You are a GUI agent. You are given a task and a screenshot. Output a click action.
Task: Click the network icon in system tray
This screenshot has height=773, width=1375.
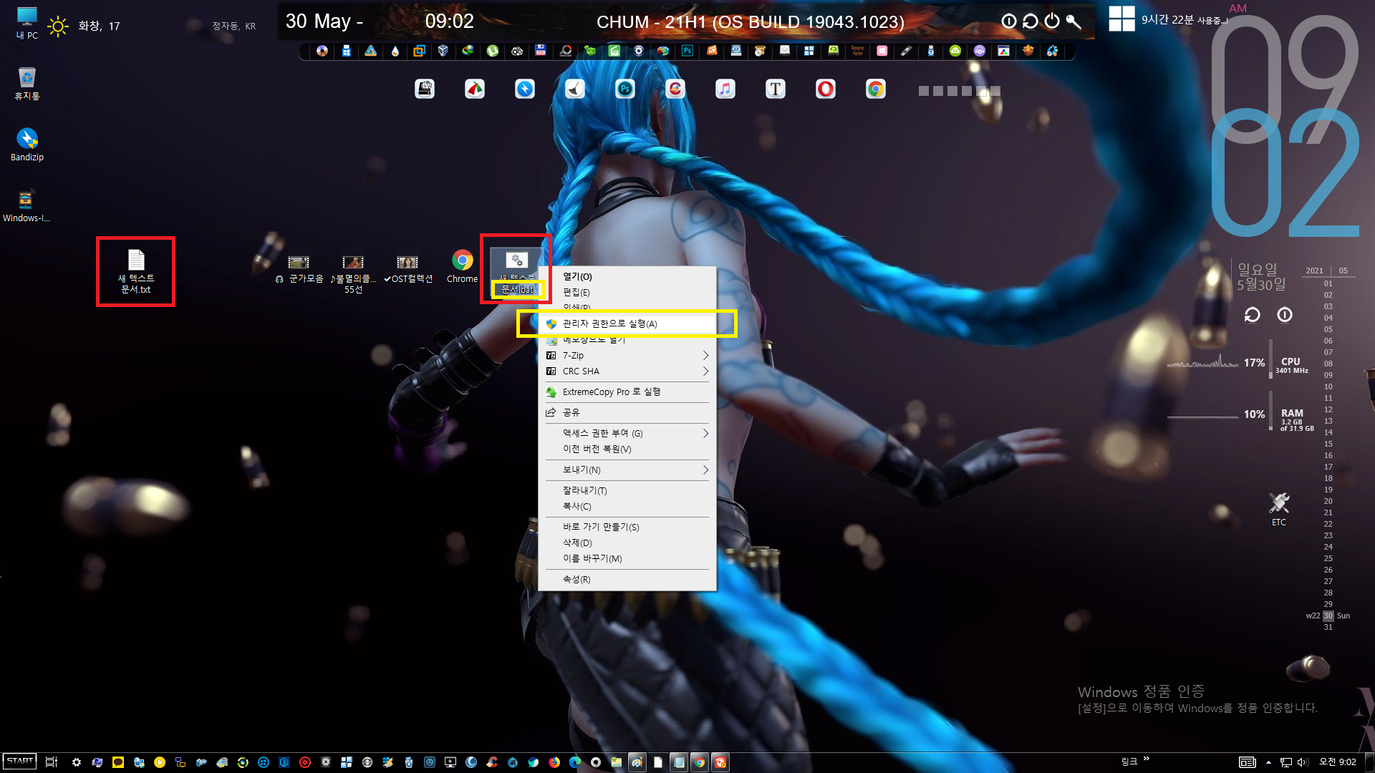1286,762
